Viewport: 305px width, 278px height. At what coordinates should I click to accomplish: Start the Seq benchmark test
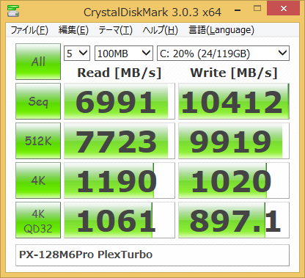[38, 101]
